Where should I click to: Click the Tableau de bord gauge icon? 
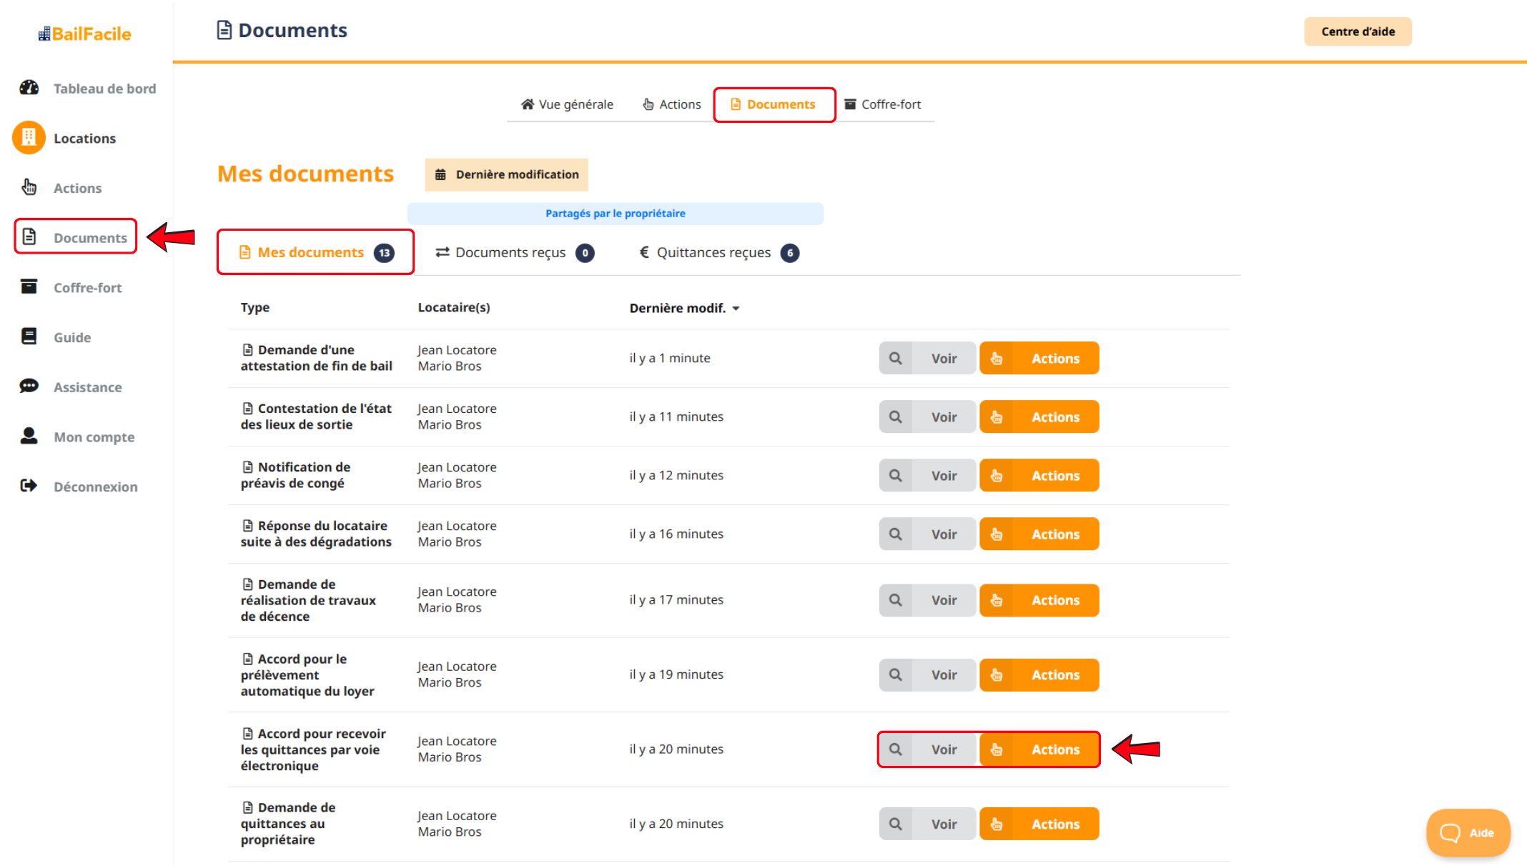(29, 88)
